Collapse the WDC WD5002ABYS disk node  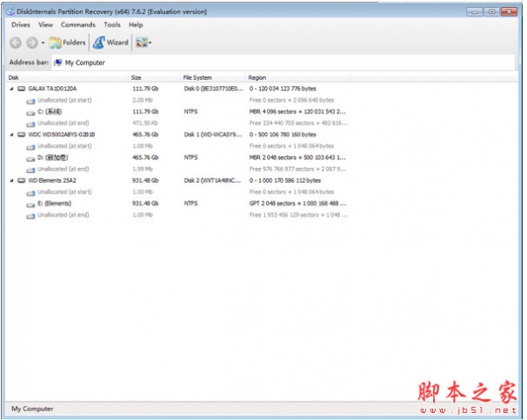12,134
